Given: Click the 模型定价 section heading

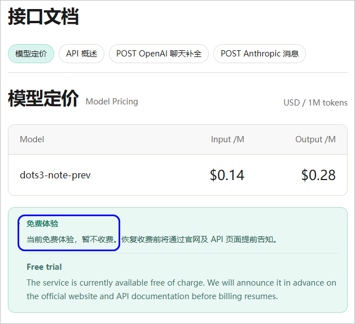Looking at the screenshot, I should [43, 98].
